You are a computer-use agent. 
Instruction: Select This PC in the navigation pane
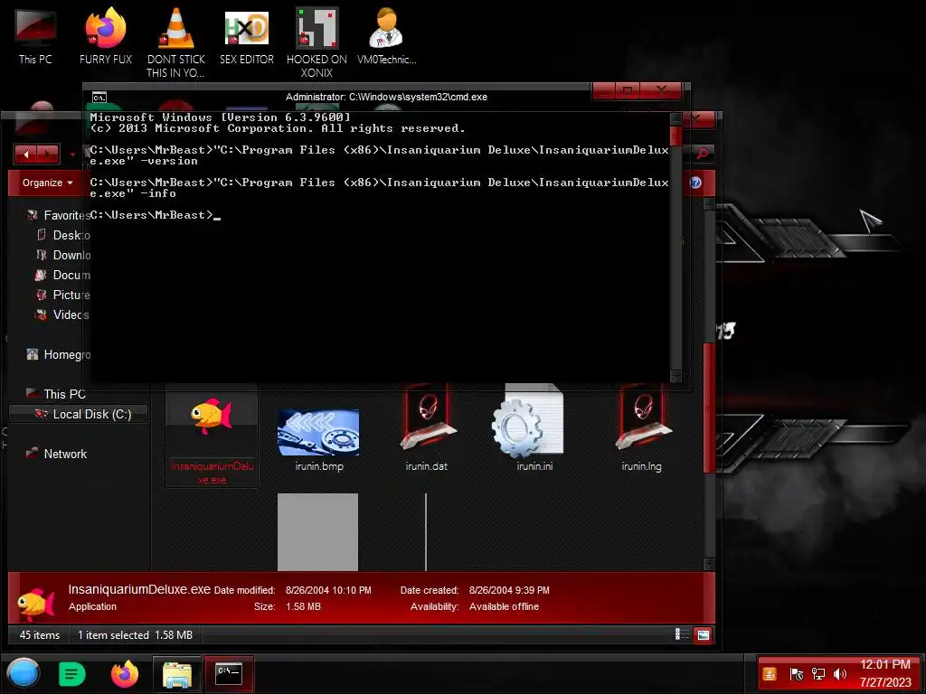56,394
